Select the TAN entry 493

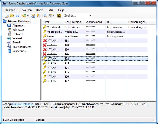[95, 63]
